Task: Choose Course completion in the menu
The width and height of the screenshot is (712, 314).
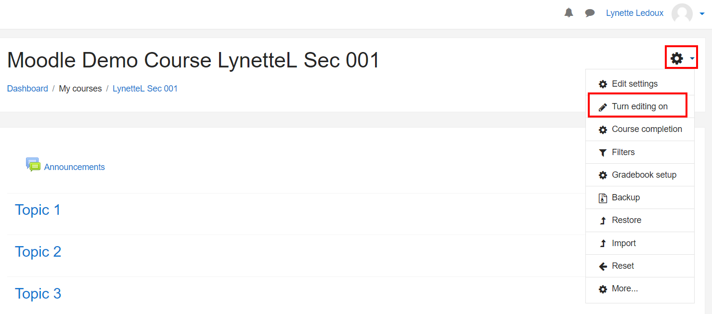Action: [647, 129]
